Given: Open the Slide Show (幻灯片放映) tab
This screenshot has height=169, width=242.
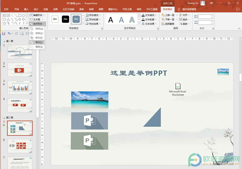Looking at the screenshot, I should point(69,9).
